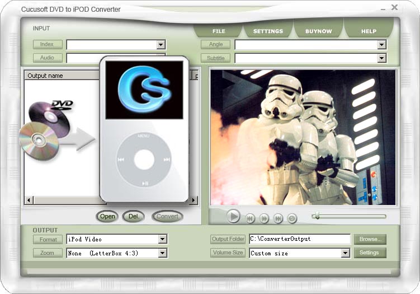420x294 pixels.
Task: Click iPod click wheel play/pause icon
Action: [x=145, y=184]
